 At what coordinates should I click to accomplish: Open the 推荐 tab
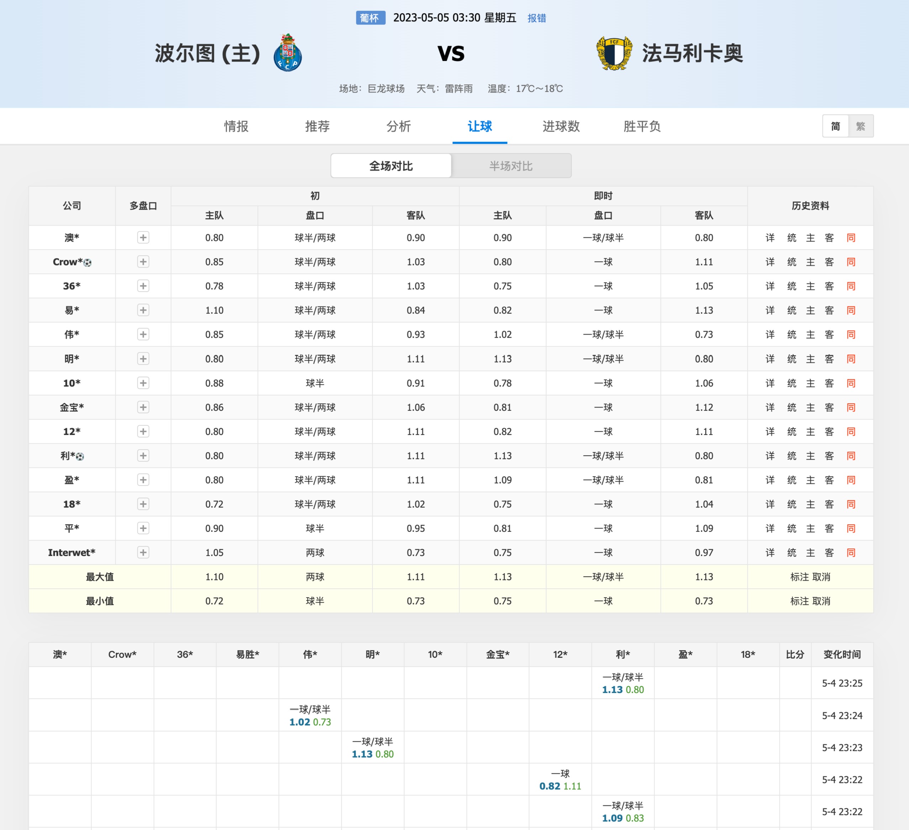317,126
